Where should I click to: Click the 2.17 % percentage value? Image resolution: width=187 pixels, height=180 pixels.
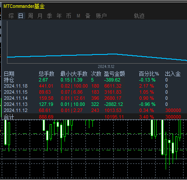[x=146, y=86]
